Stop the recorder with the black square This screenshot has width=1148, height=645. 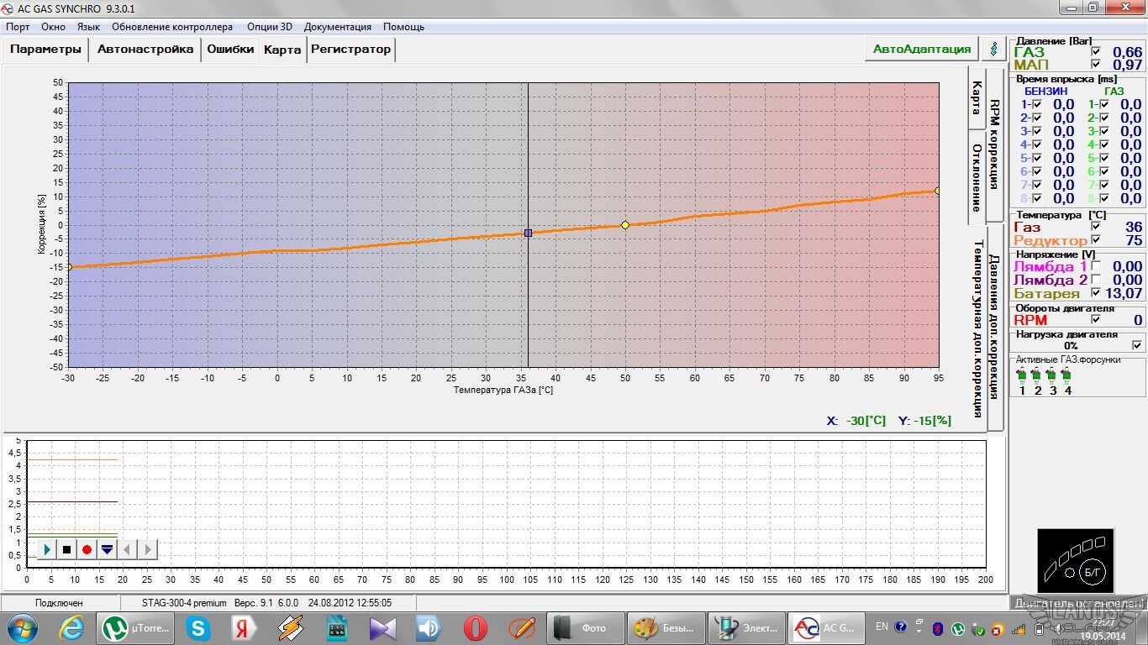click(67, 550)
